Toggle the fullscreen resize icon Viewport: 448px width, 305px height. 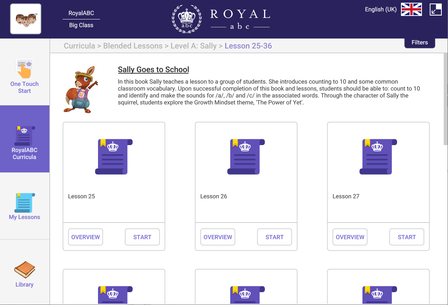(436, 9)
